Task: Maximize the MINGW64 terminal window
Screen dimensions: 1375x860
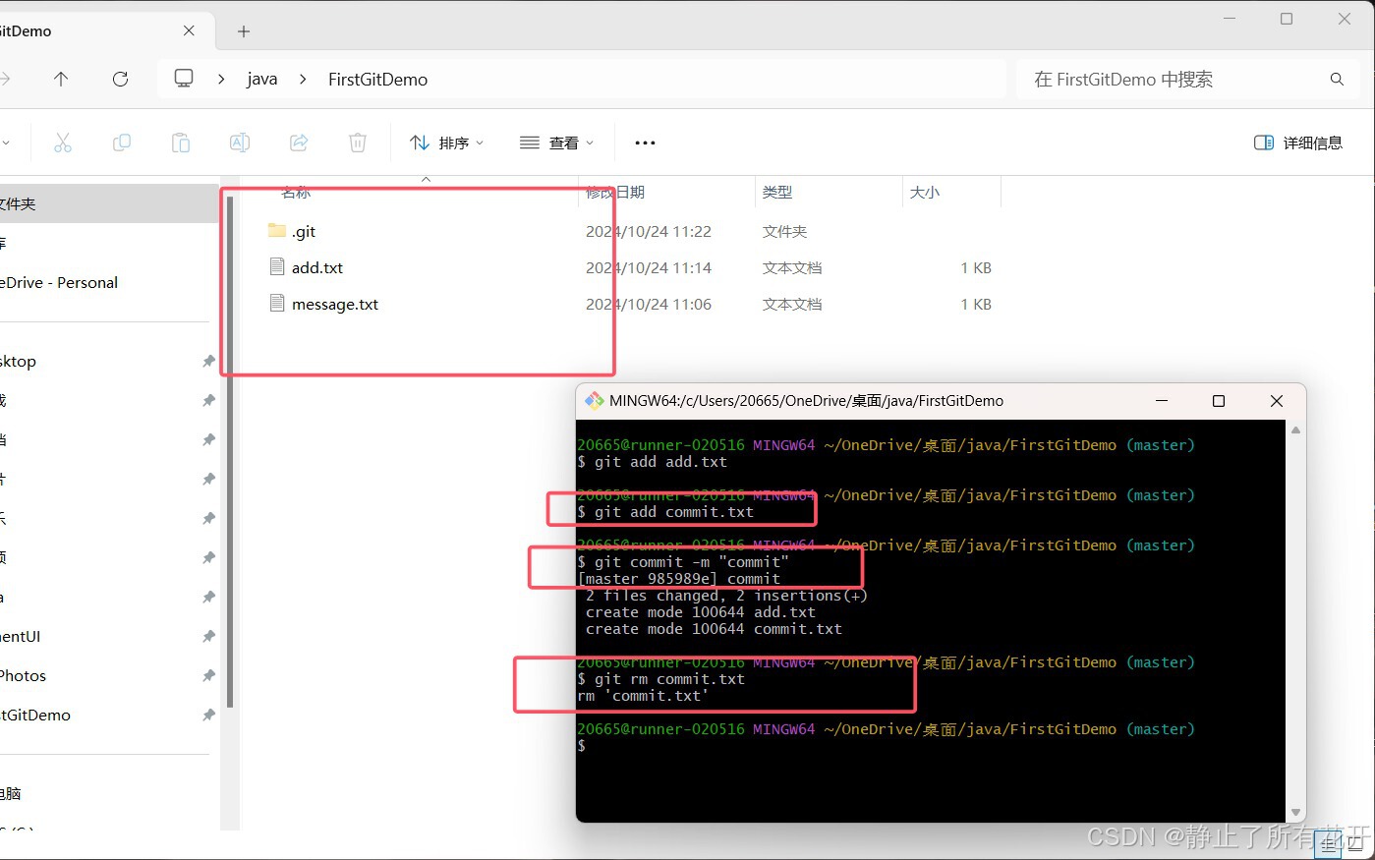Action: pos(1219,401)
